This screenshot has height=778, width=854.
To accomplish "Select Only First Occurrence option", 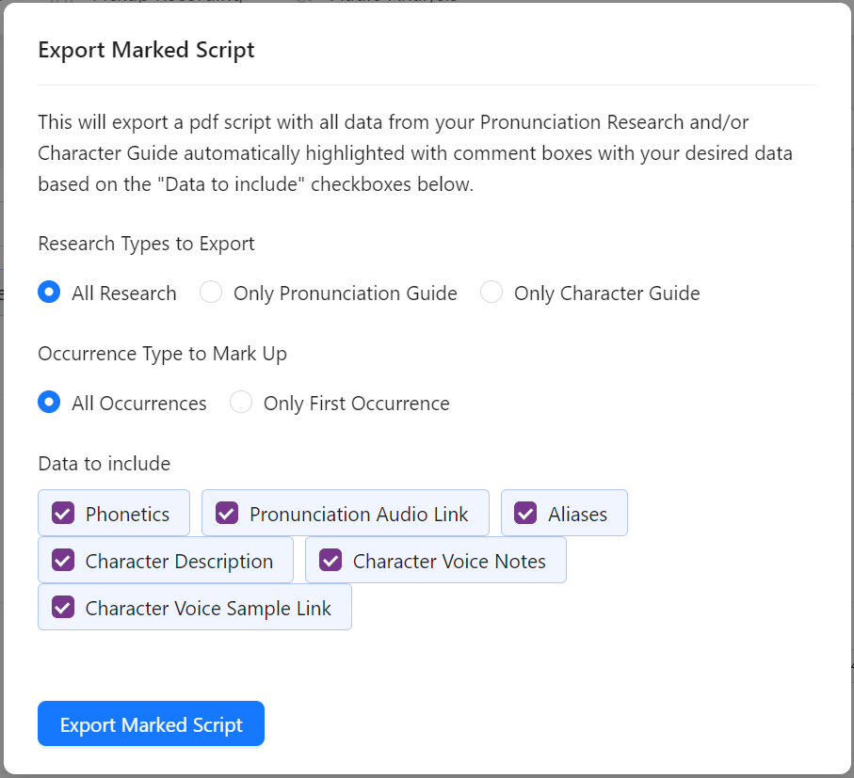I will click(241, 402).
